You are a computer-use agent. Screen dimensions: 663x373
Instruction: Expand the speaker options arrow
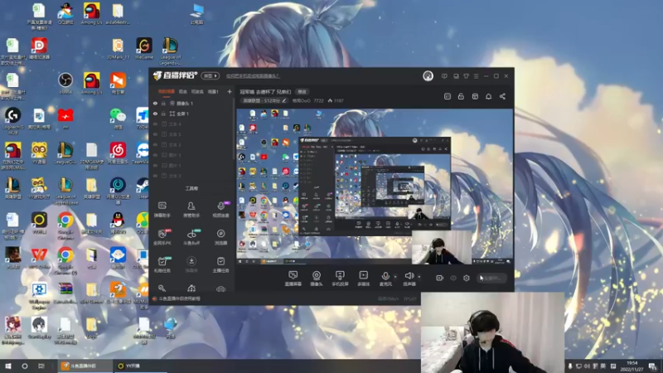[x=419, y=277]
